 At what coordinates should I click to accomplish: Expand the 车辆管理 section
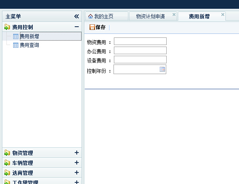click(77, 163)
